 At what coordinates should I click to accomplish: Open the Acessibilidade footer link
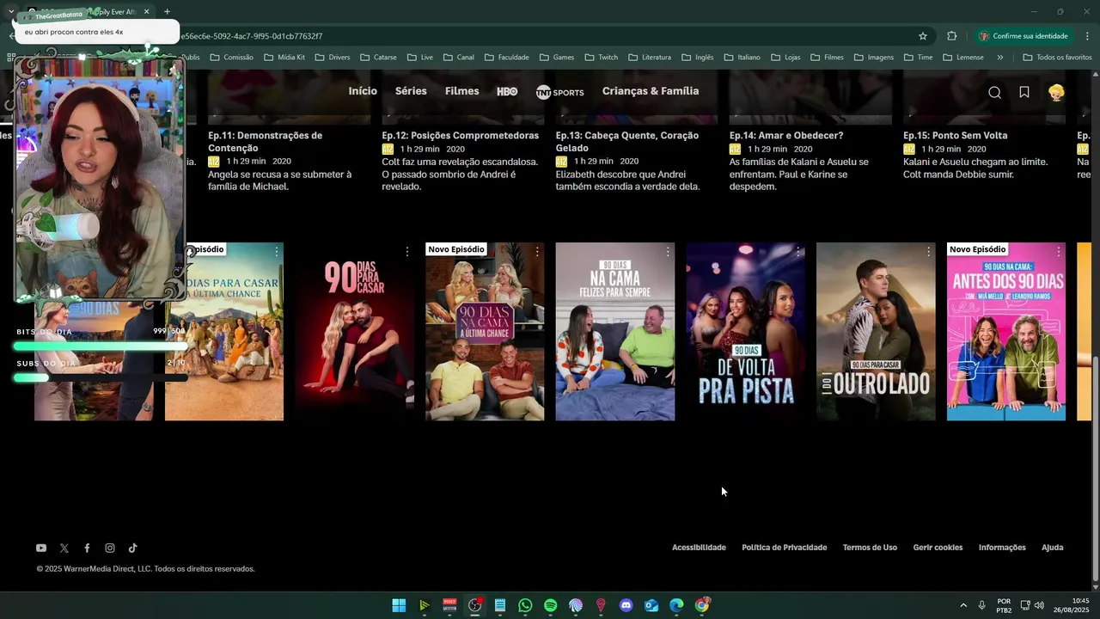click(x=699, y=548)
